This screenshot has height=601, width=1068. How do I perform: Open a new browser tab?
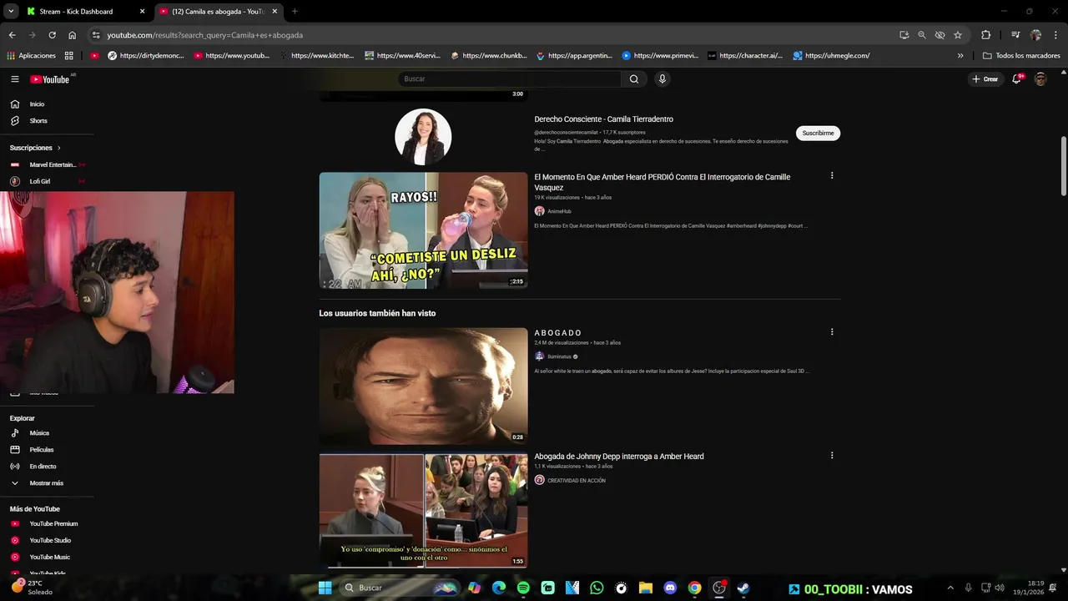click(295, 12)
